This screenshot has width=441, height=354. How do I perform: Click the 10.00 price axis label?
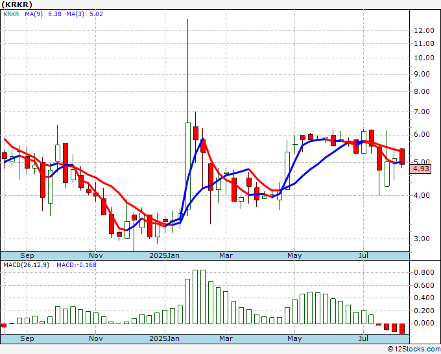(x=424, y=58)
